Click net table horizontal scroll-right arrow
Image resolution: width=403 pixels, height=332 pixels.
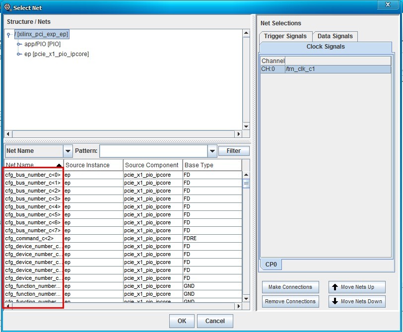pyautogui.click(x=239, y=306)
